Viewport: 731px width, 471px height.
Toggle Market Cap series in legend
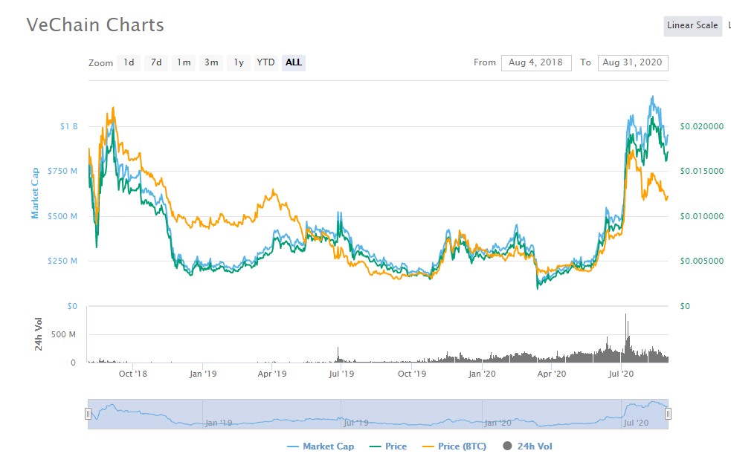[320, 446]
